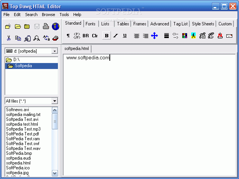239x179 pixels.
Task: Preview in browser with the globe icon
Action: (x=56, y=26)
